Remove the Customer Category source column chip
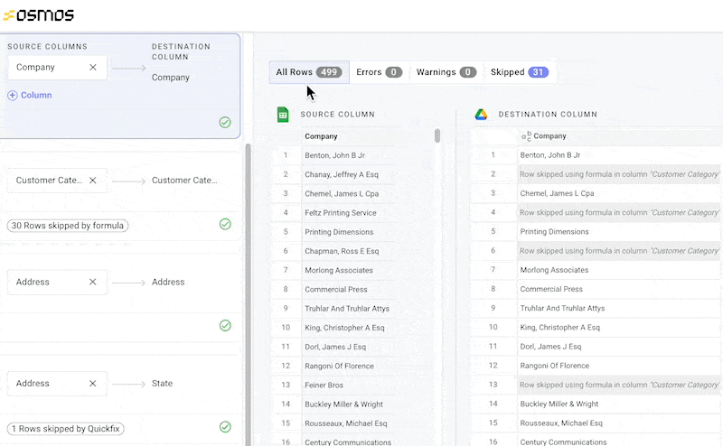723x446 pixels. click(x=93, y=181)
